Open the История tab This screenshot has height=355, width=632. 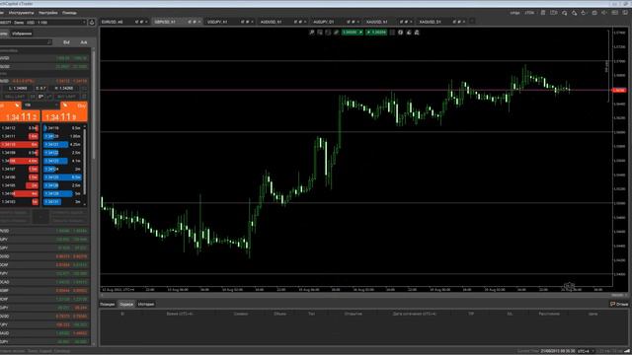point(146,305)
